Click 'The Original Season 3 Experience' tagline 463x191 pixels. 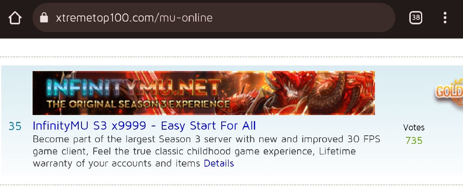pos(138,104)
